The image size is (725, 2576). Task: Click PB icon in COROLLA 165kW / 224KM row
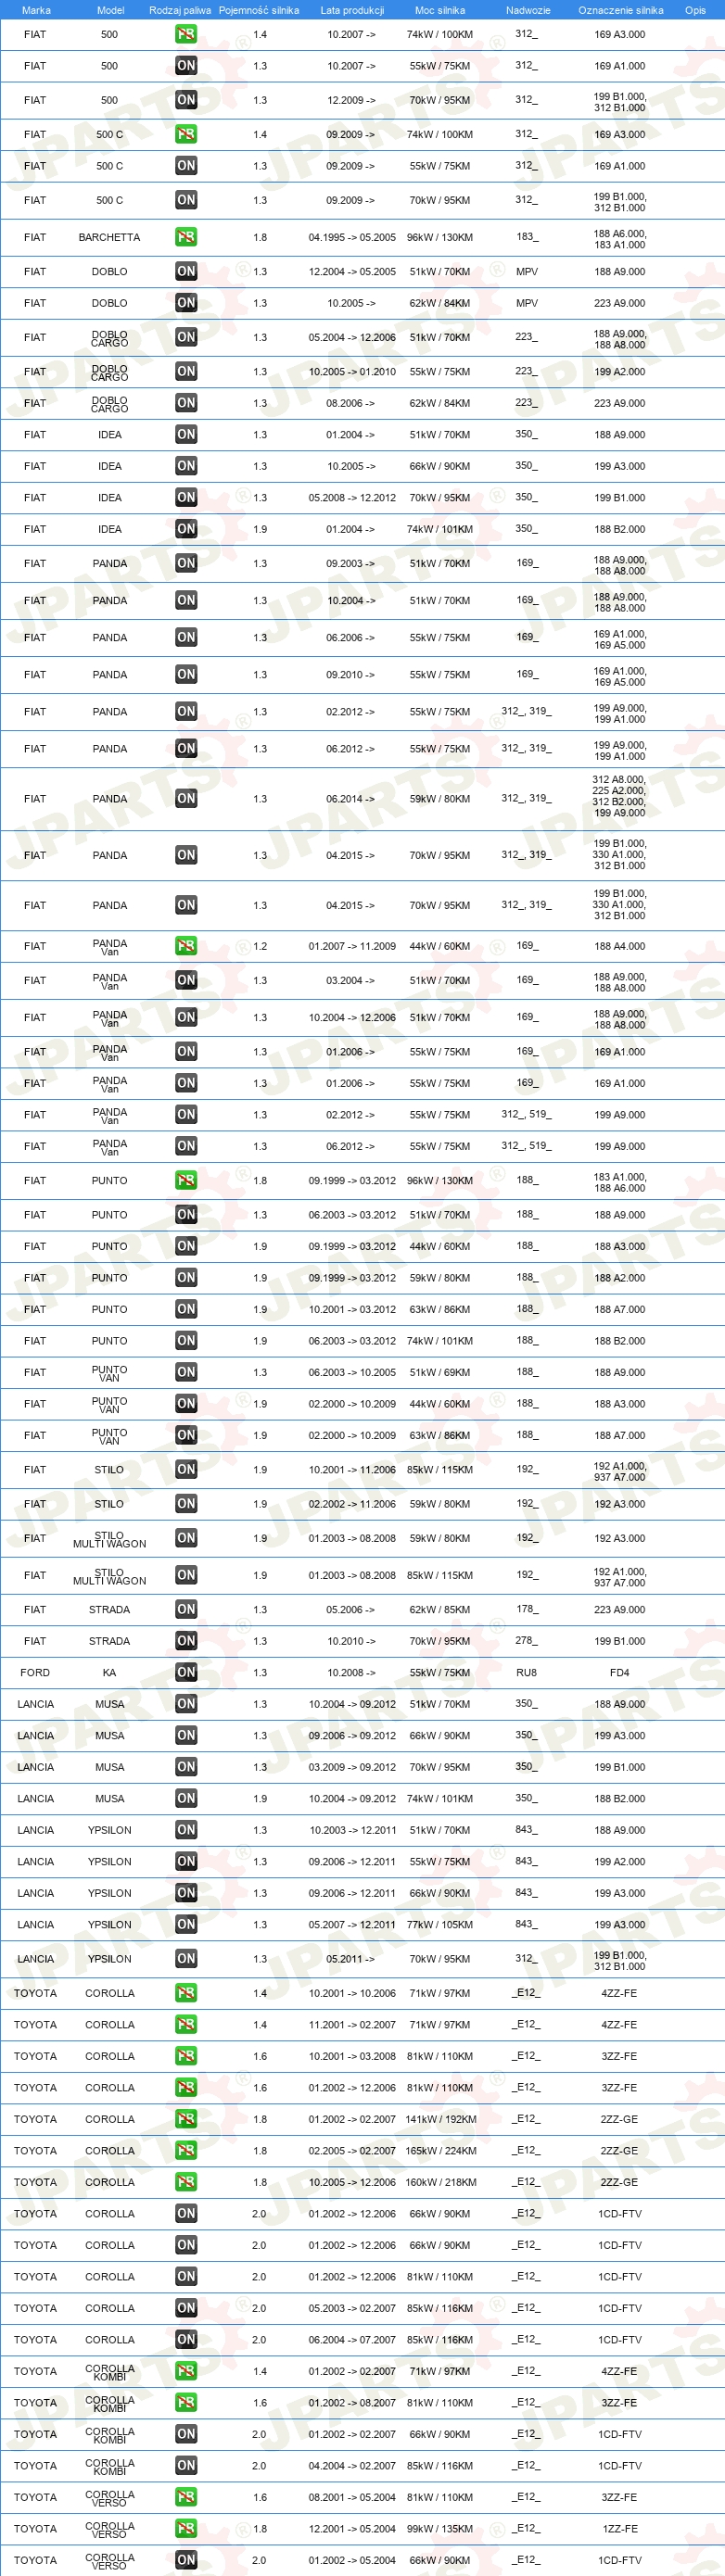coord(186,2150)
